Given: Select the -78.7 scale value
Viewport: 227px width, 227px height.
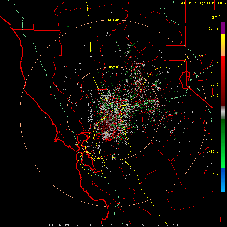Looking at the screenshot, I should (214, 163).
